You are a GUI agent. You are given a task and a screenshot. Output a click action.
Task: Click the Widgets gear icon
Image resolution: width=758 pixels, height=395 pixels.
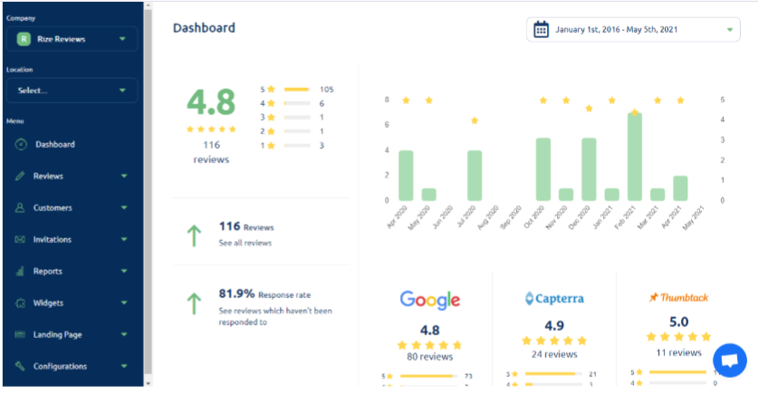coord(20,303)
